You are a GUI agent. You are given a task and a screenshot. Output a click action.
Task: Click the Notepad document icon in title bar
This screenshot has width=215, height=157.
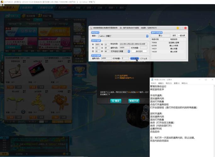coord(152,79)
